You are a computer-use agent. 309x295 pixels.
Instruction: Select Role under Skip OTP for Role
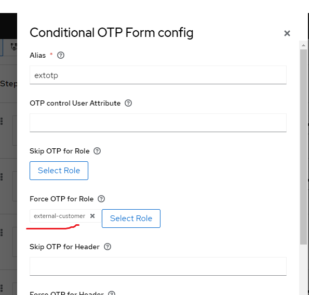[x=59, y=171]
